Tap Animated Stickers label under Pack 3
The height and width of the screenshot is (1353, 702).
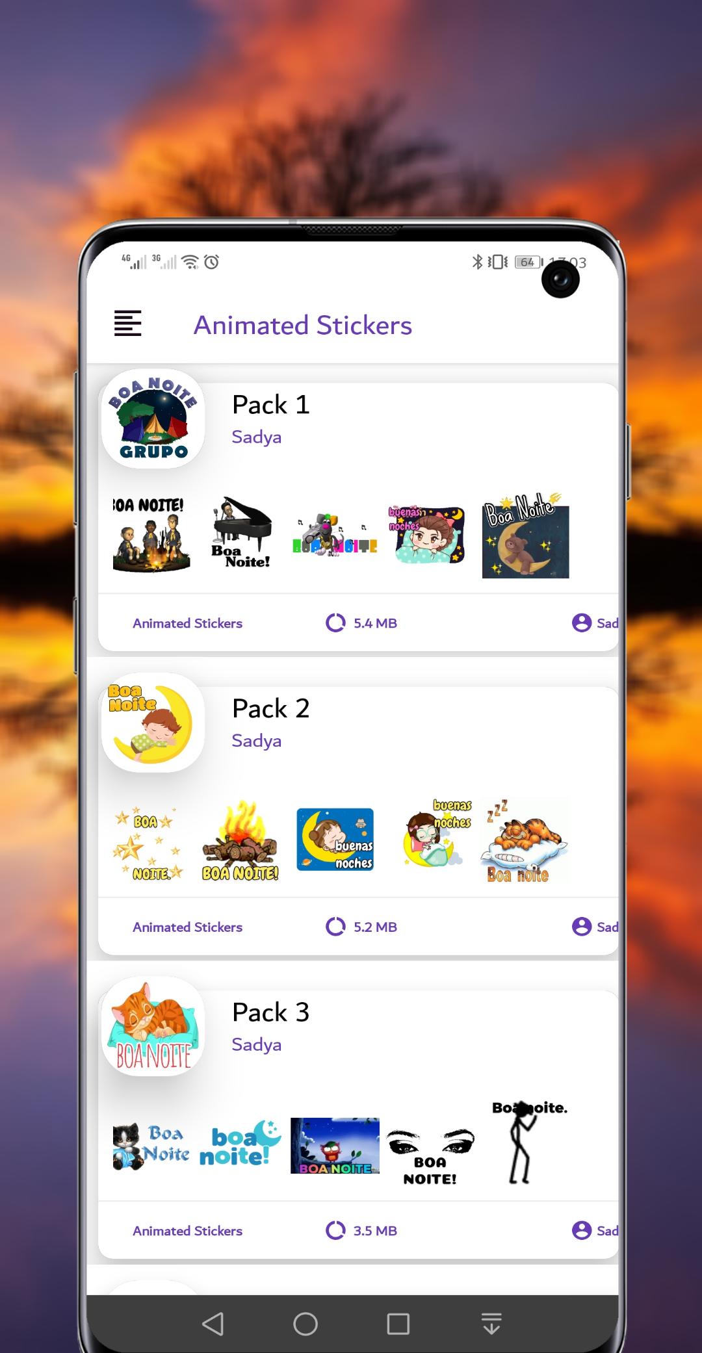point(187,1230)
